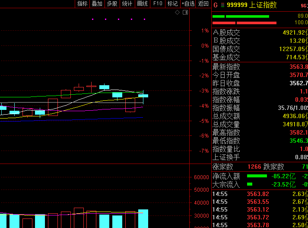
Task: Click the 总成交量 row
Action: click(x=260, y=125)
